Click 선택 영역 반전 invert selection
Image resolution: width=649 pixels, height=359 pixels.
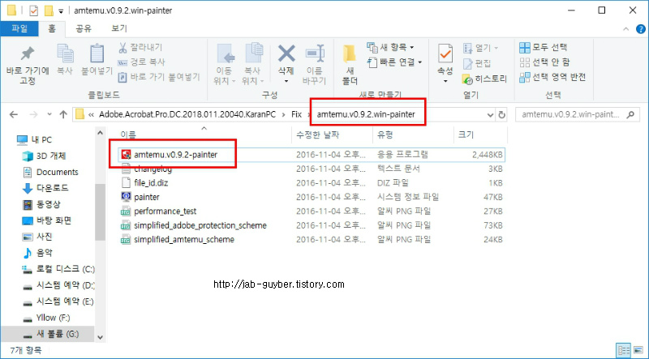tap(552, 77)
